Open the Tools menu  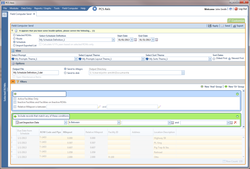point(57,8)
